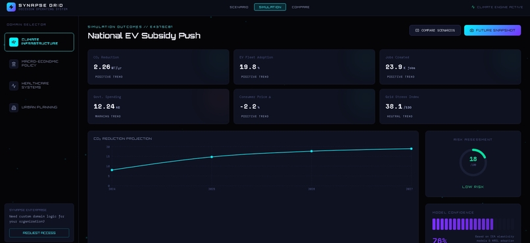Click the Risk Assessment heading
This screenshot has height=243, width=530.
[x=473, y=140]
